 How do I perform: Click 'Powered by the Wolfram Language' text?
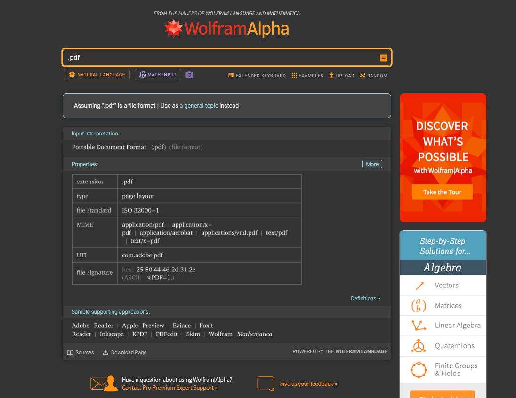(x=339, y=351)
